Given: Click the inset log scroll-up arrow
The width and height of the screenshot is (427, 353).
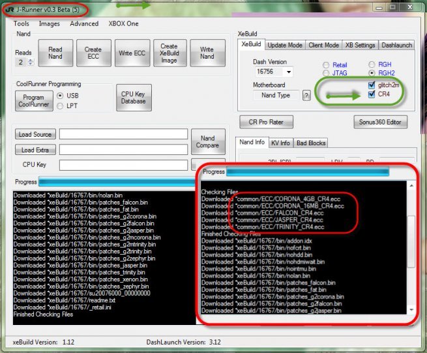Looking at the screenshot, I should (411, 186).
